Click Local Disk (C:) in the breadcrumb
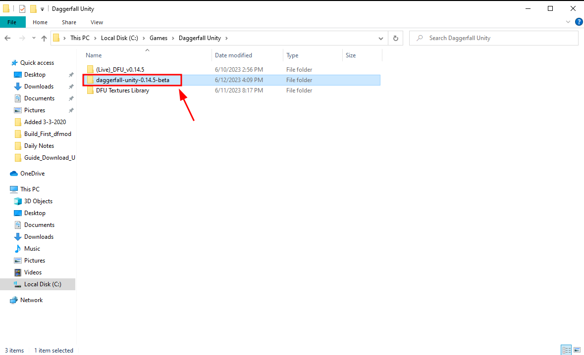Image resolution: width=584 pixels, height=355 pixels. (x=119, y=38)
